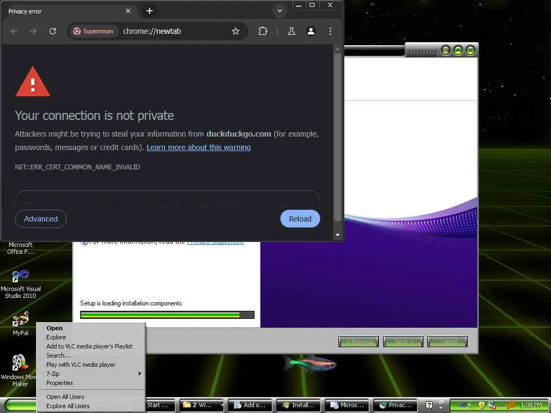Switch to Install... taskbar button
The width and height of the screenshot is (551, 413).
tap(299, 405)
